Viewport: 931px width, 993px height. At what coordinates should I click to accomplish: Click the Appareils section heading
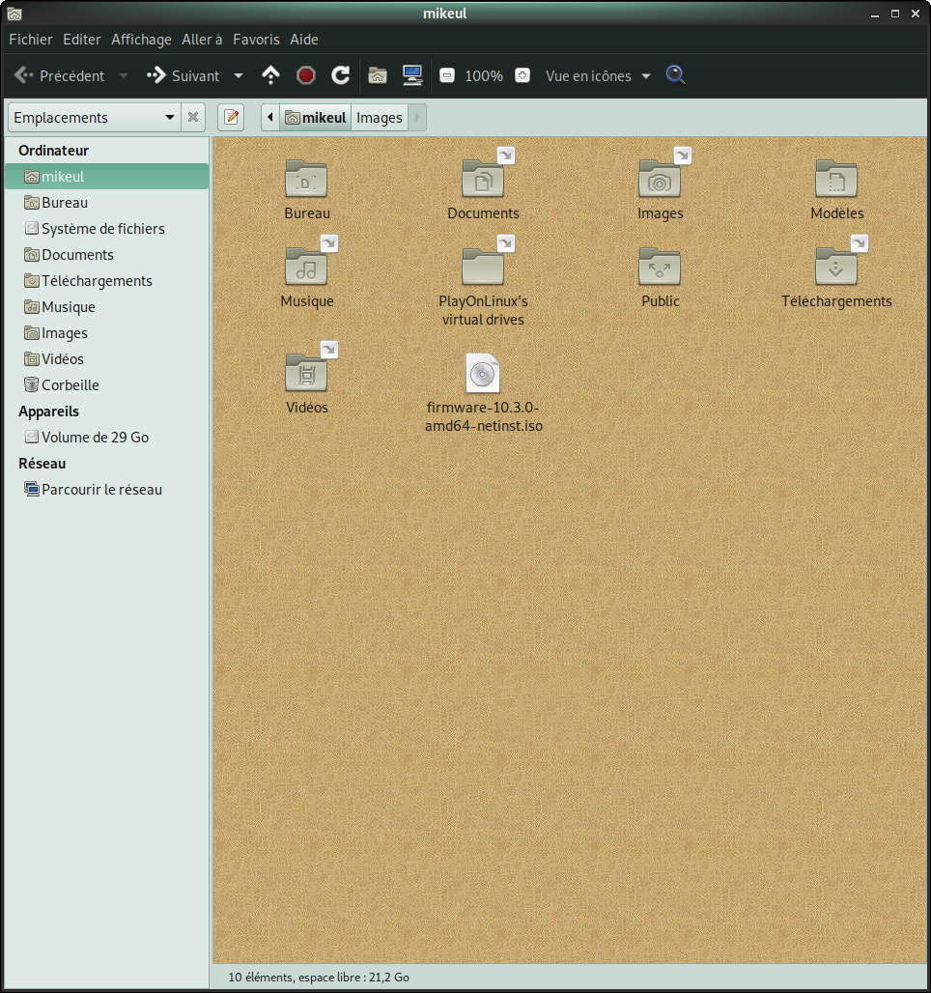[x=48, y=411]
